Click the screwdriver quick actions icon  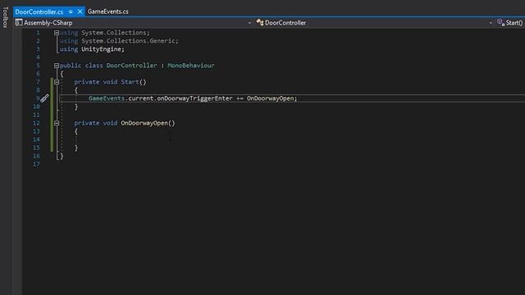pyautogui.click(x=44, y=98)
